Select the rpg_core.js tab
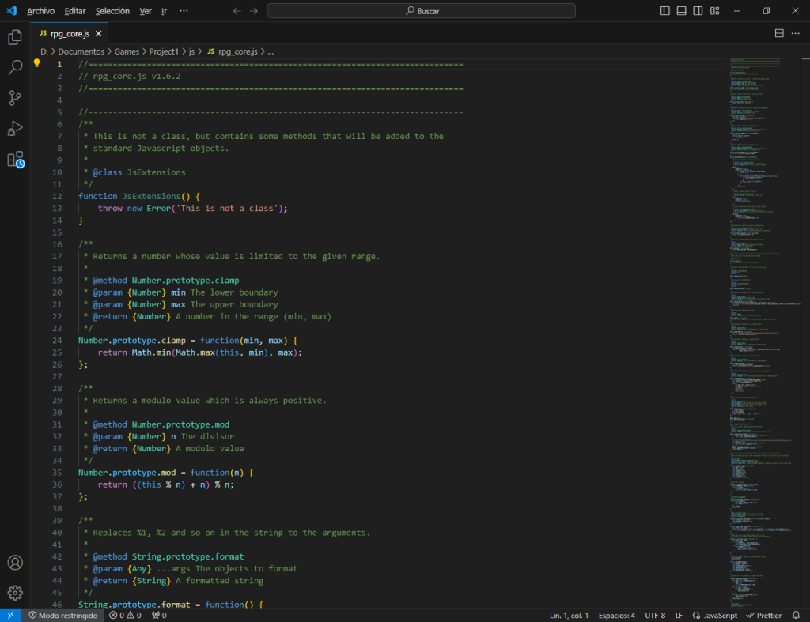This screenshot has height=622, width=810. pyautogui.click(x=70, y=33)
